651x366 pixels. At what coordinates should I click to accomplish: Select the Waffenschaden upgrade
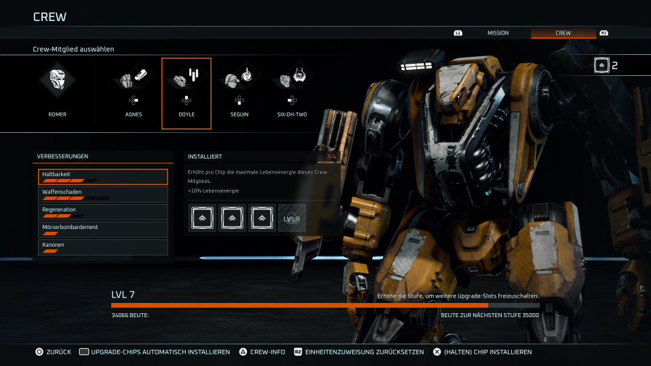pos(103,195)
